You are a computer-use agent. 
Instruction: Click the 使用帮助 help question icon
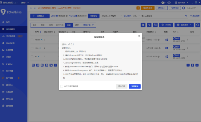tap(3, 106)
